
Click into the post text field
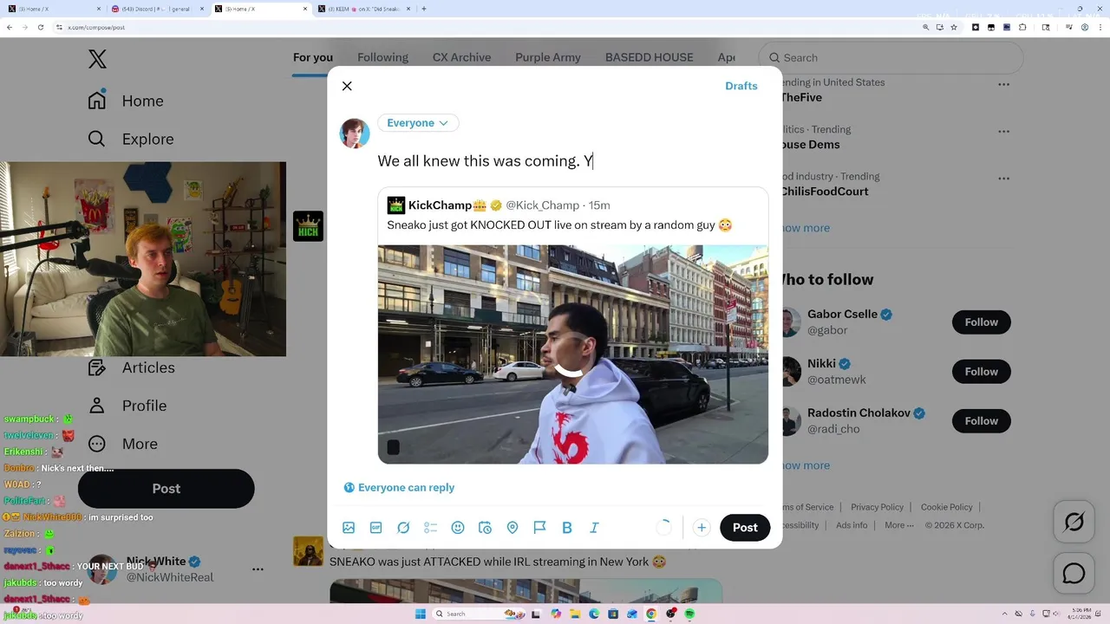coord(572,161)
